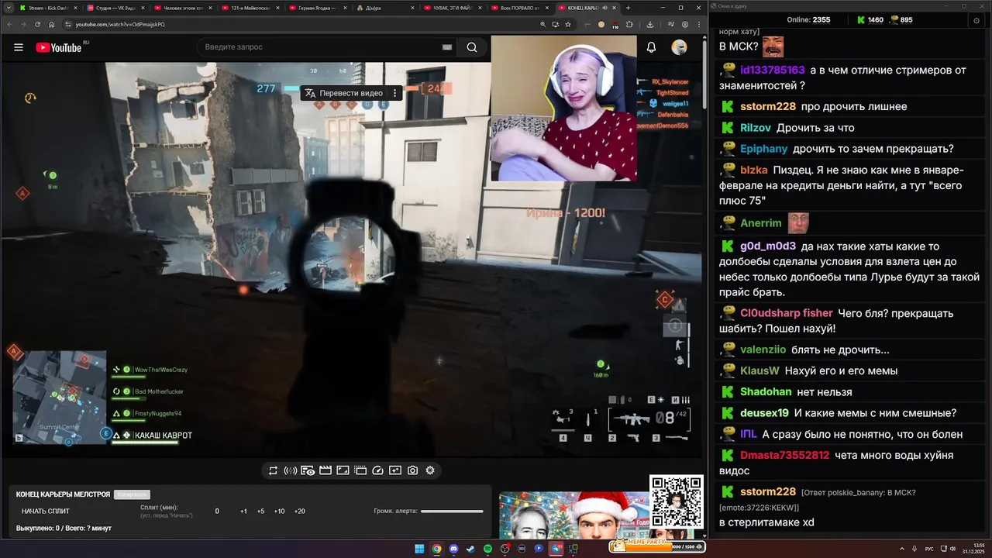Click the sound wave icon in player toolbar
This screenshot has width=992, height=558.
[x=291, y=470]
